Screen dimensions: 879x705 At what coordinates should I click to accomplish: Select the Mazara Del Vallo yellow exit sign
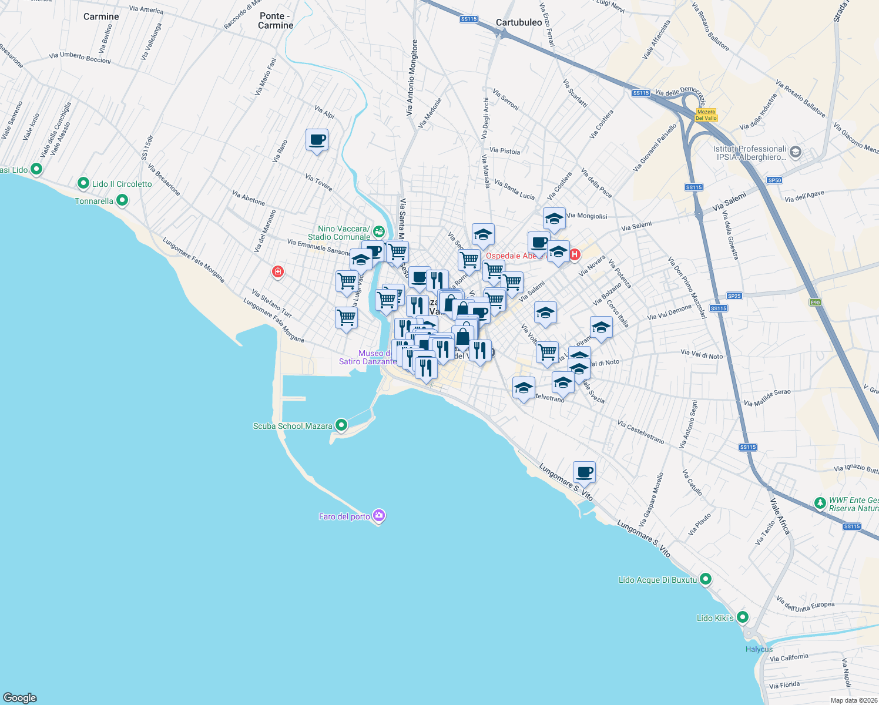706,115
